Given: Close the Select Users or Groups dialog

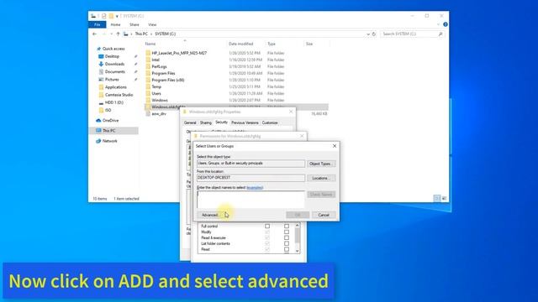Looking at the screenshot, I should (335, 146).
